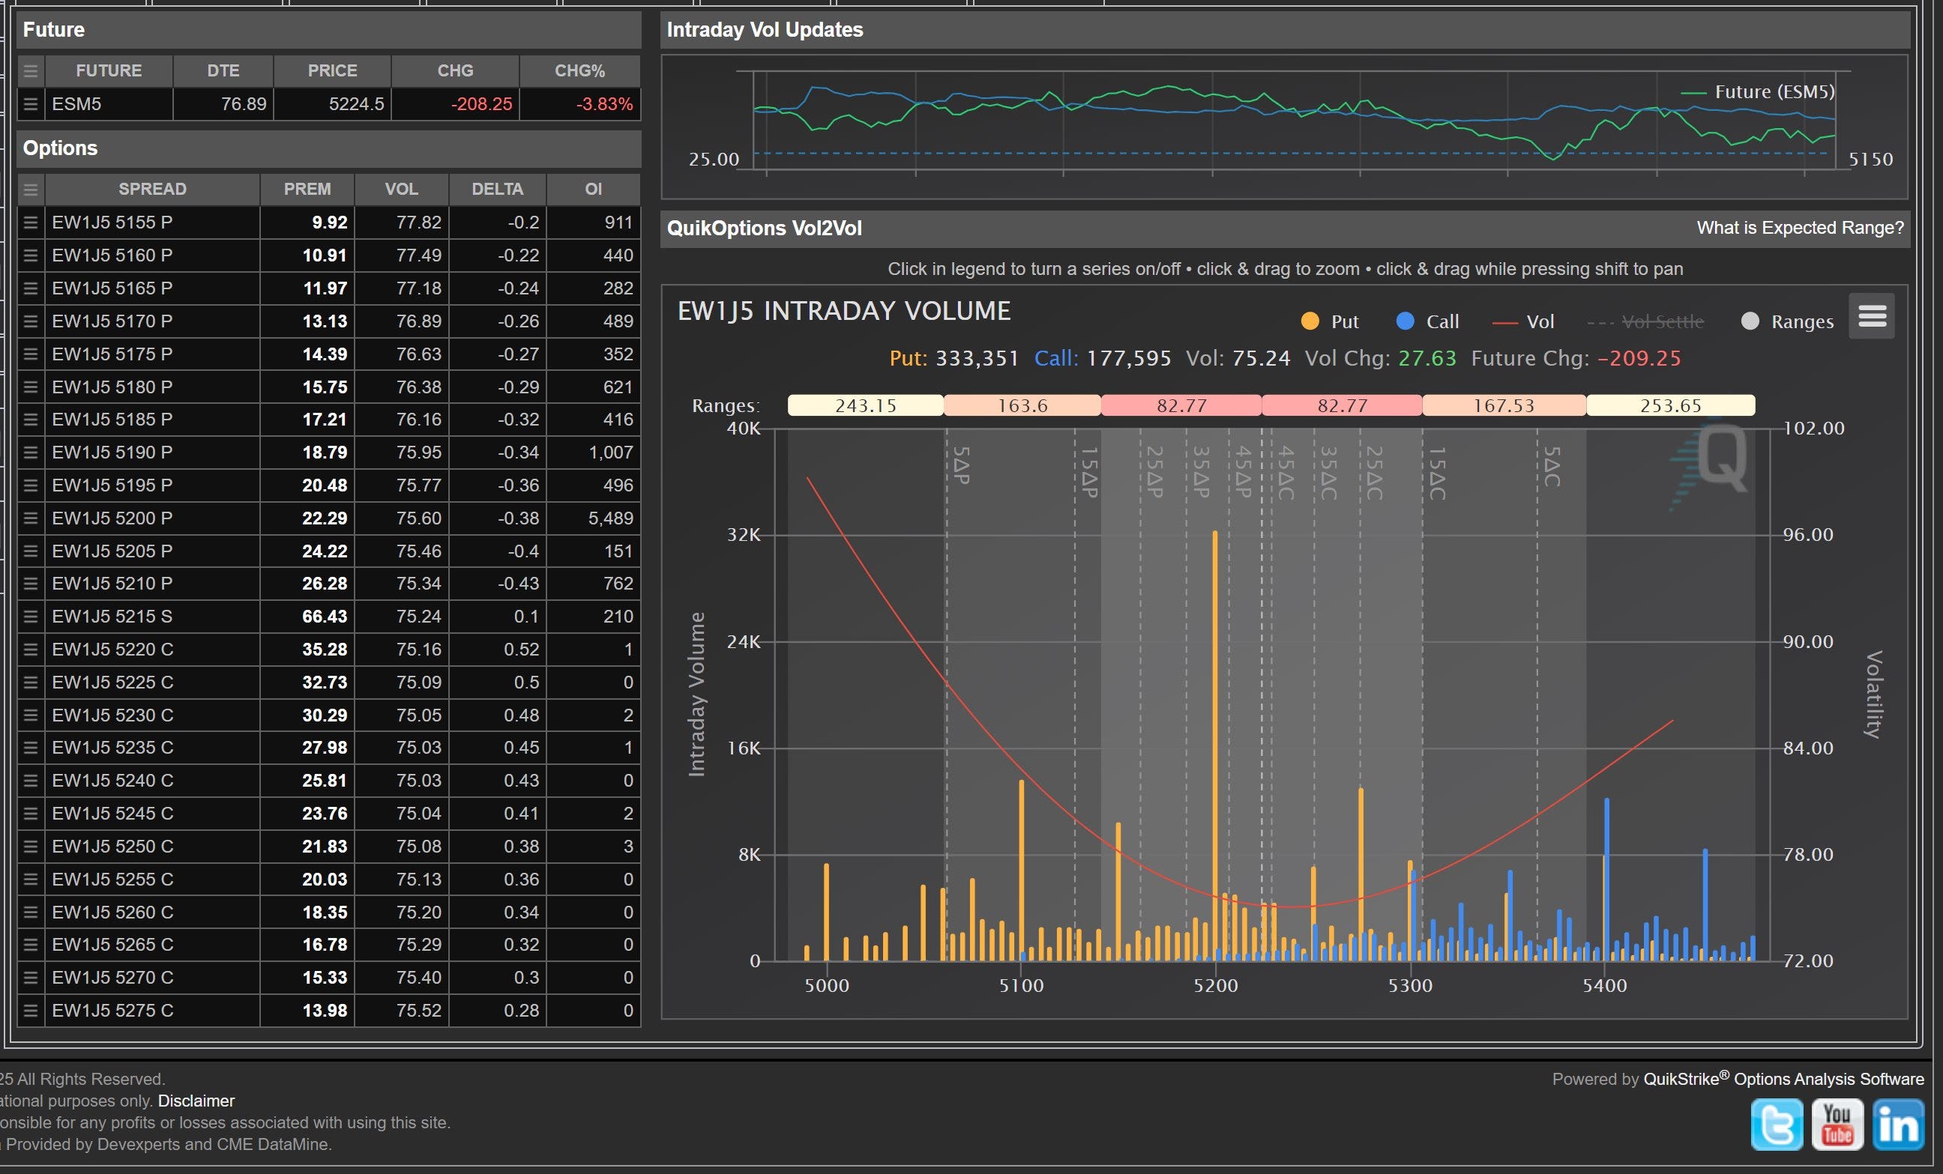Open row menu for EW1J5 5200 P
Image resolution: width=1943 pixels, height=1174 pixels.
click(31, 518)
